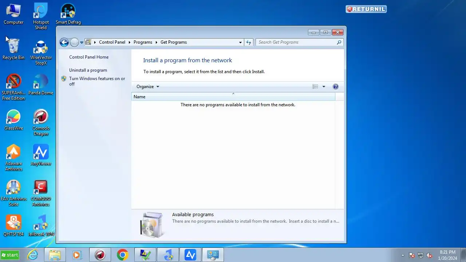Click the Show desktop button
The image size is (466, 262).
click(463, 255)
